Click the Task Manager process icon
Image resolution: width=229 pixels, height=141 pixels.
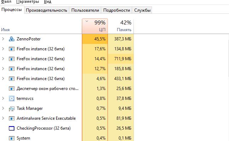12,108
